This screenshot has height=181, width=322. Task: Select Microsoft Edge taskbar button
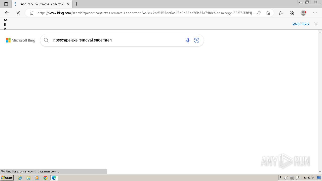(x=54, y=178)
